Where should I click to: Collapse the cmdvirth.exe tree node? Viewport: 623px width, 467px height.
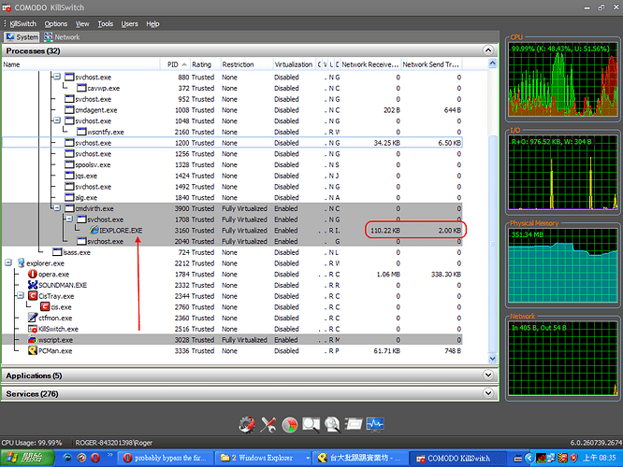click(x=57, y=208)
